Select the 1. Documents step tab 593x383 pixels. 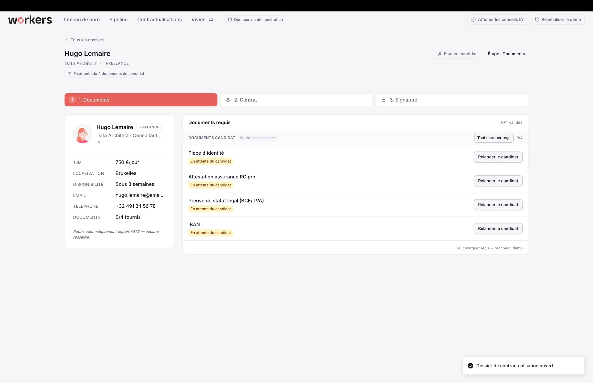click(x=141, y=100)
